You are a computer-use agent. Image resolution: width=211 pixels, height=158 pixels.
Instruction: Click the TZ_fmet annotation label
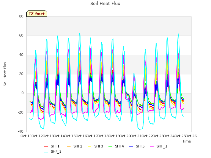click(x=37, y=14)
